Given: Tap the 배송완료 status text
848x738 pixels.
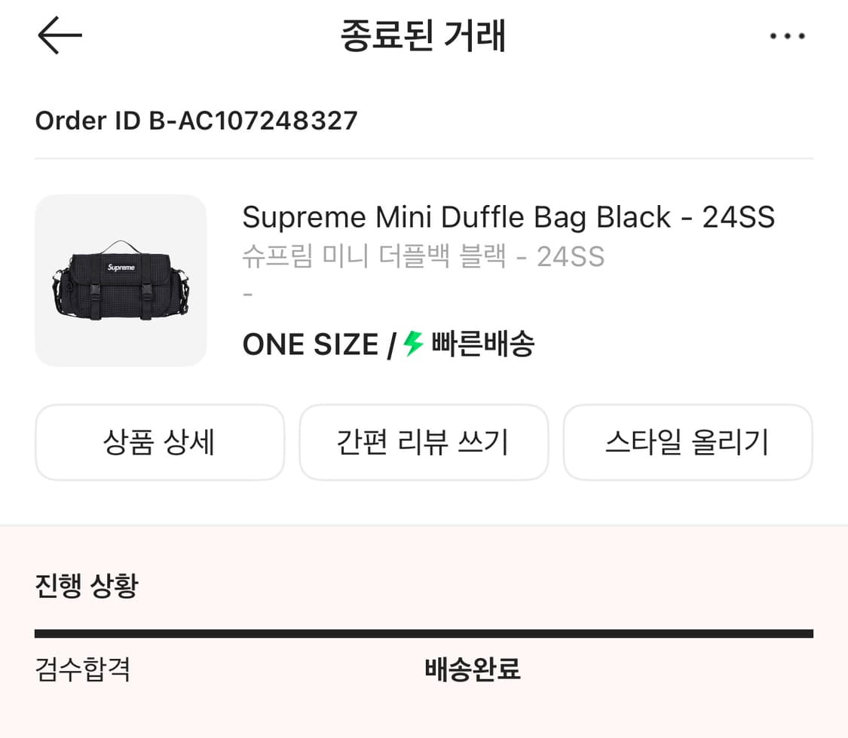Looking at the screenshot, I should click(473, 669).
